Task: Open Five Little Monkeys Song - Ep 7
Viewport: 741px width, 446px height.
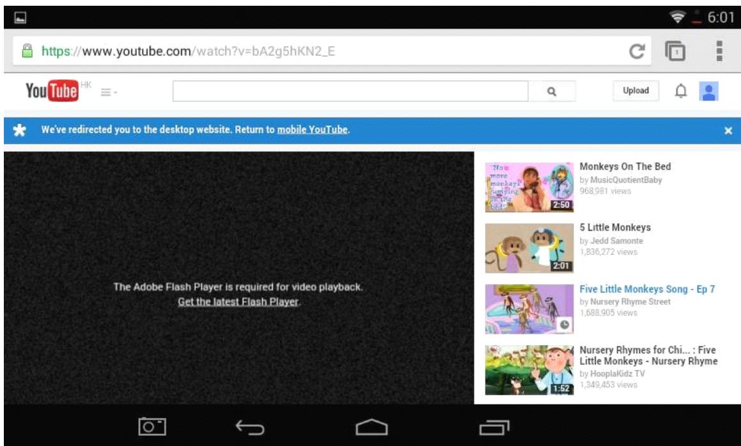Action: tap(647, 289)
